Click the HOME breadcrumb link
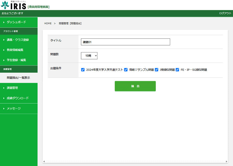The image size is (233, 166). click(x=48, y=23)
